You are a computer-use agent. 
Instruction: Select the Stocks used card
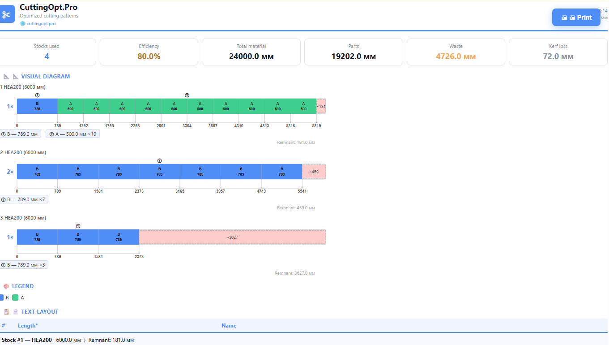point(47,52)
